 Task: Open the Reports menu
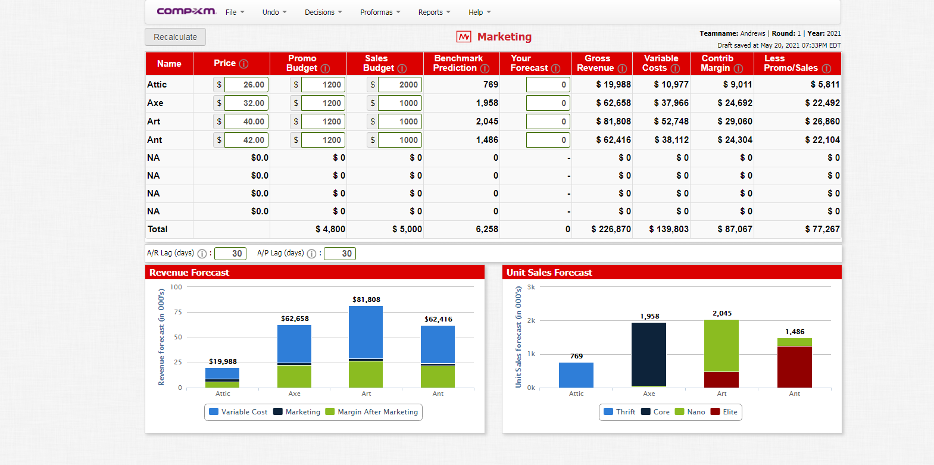click(434, 12)
